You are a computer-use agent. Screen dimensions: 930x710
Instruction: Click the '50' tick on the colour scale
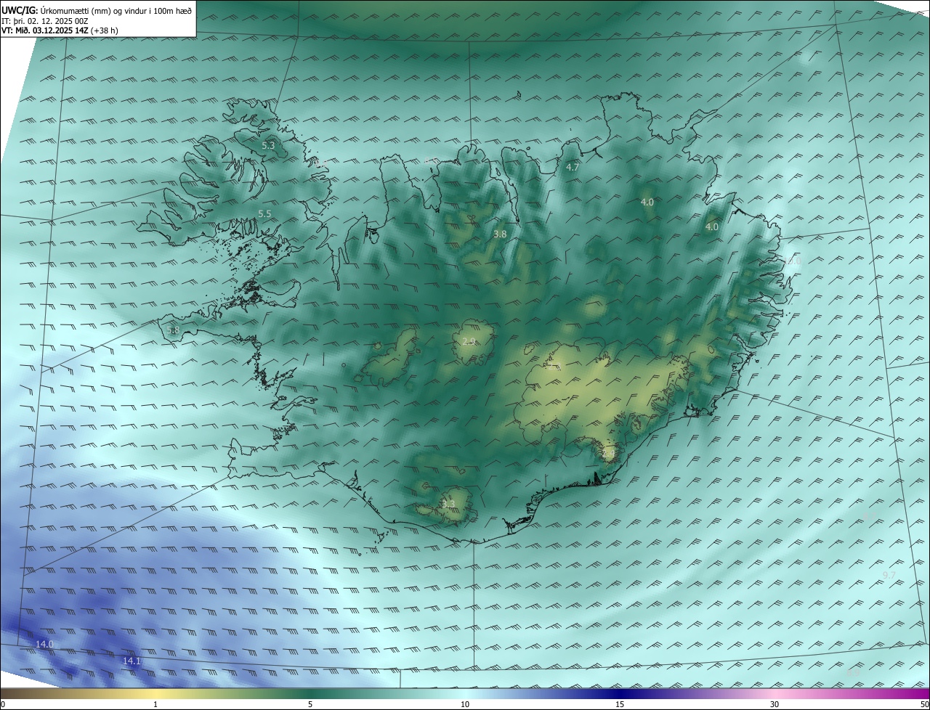(924, 704)
